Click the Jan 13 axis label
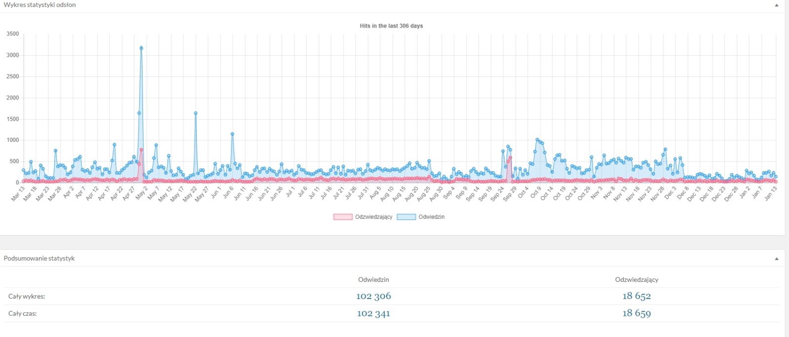789x337 pixels. click(x=770, y=193)
